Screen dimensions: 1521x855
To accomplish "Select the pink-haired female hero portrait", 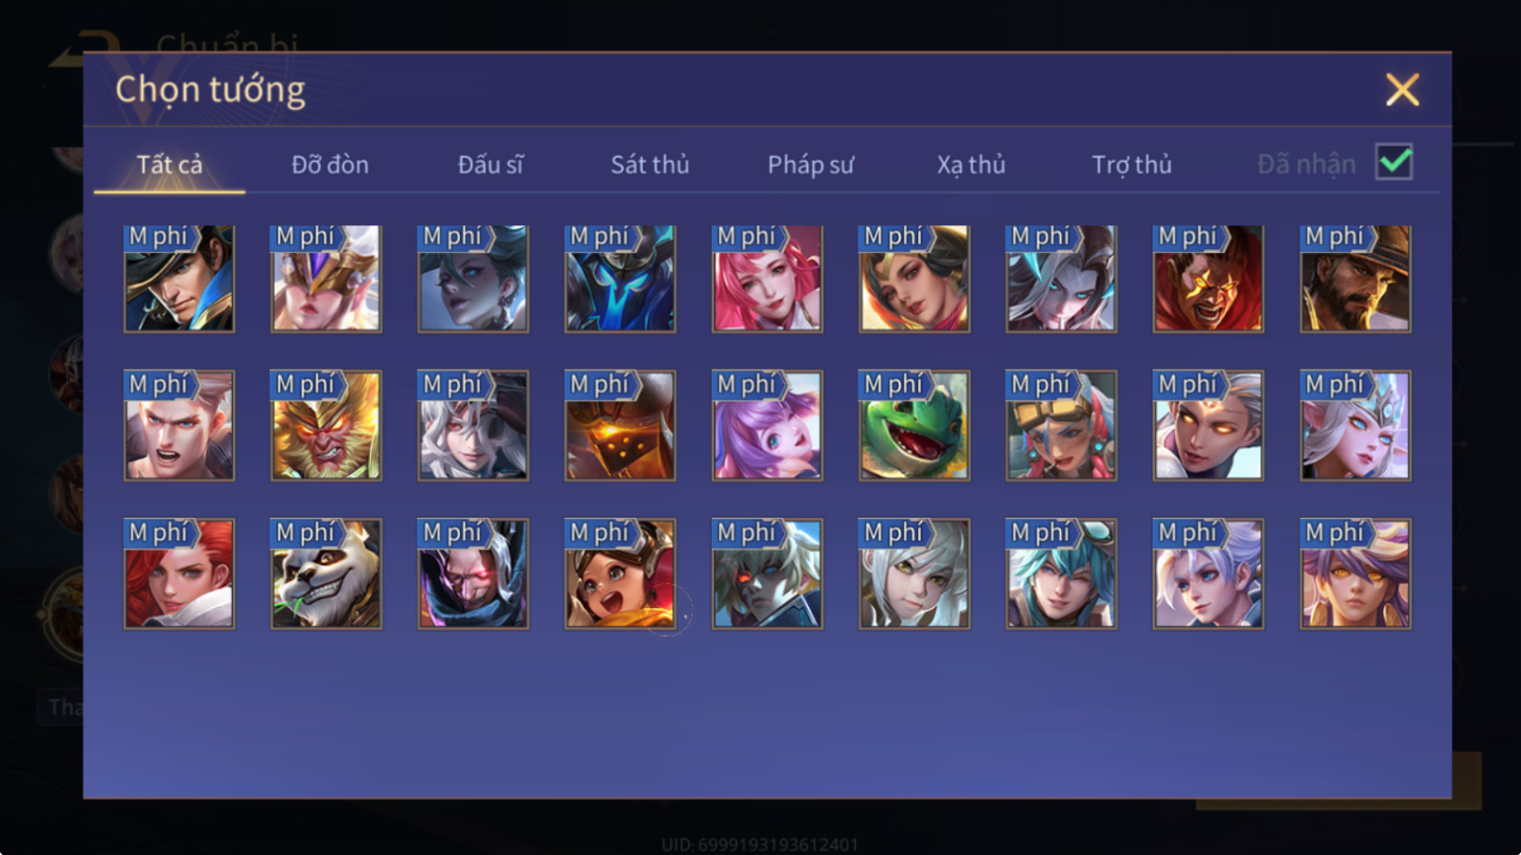I will pyautogui.click(x=767, y=278).
